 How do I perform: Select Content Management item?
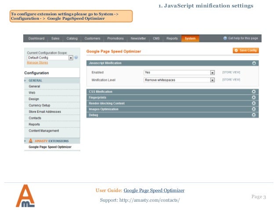click(x=52, y=131)
